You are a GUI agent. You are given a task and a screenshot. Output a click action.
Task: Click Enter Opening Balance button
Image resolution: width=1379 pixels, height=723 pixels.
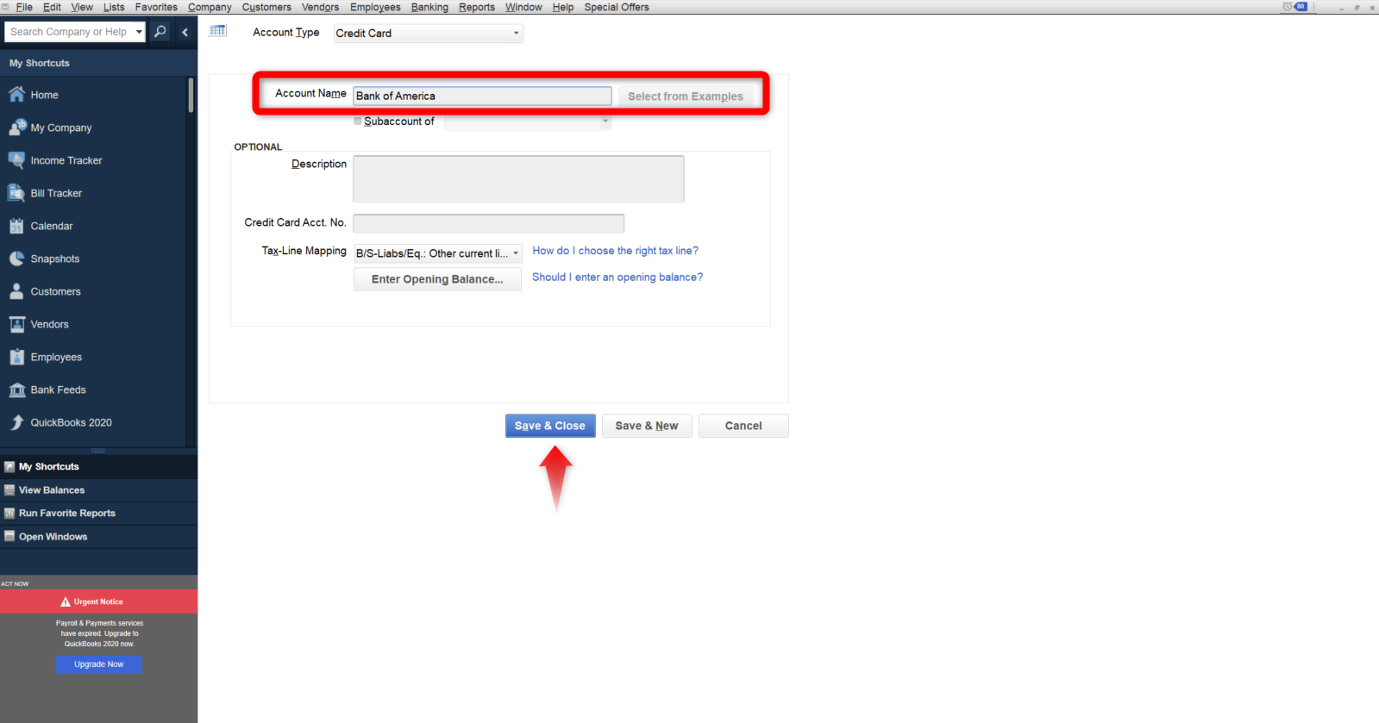tap(437, 279)
